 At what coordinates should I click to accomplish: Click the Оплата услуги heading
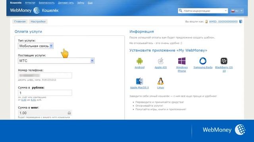point(28,32)
